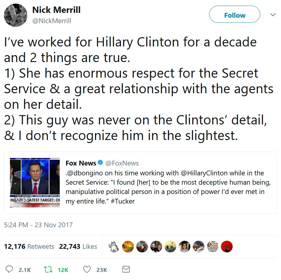The width and height of the screenshot is (281, 280).
Task: View the 22,743 Likes list
Action: pos(78,246)
